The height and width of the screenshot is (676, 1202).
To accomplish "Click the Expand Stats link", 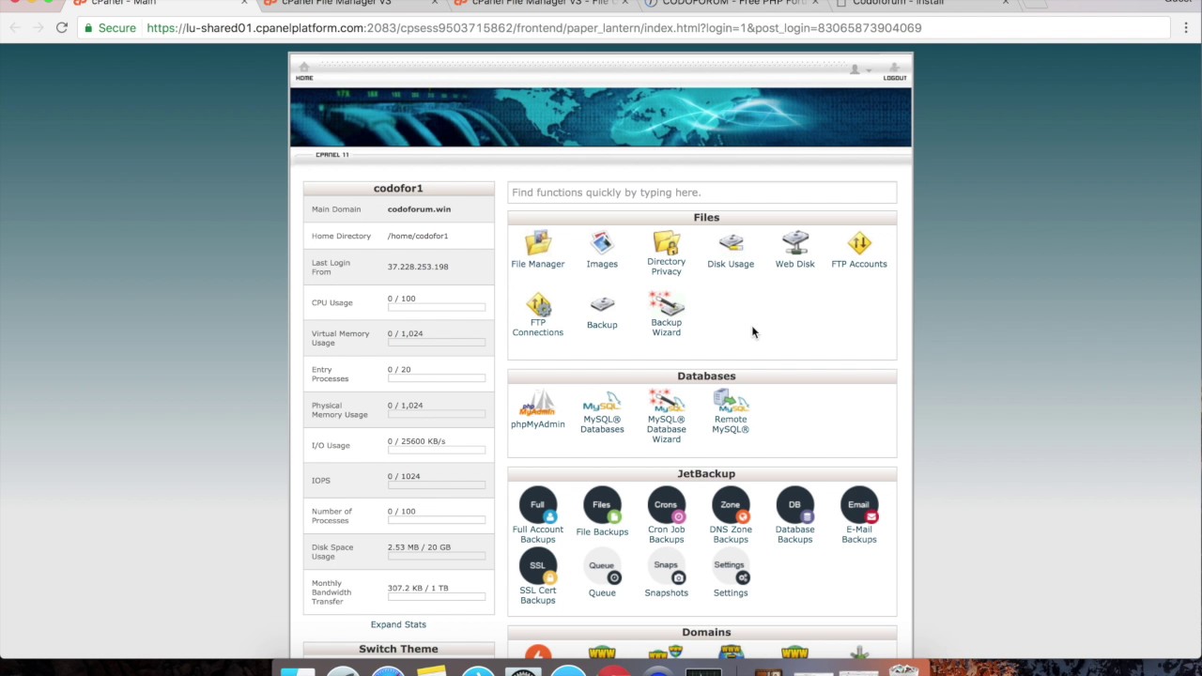I will [x=398, y=624].
